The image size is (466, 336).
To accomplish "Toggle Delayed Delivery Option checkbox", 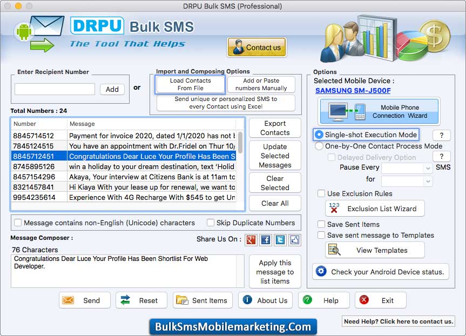I will (x=332, y=157).
